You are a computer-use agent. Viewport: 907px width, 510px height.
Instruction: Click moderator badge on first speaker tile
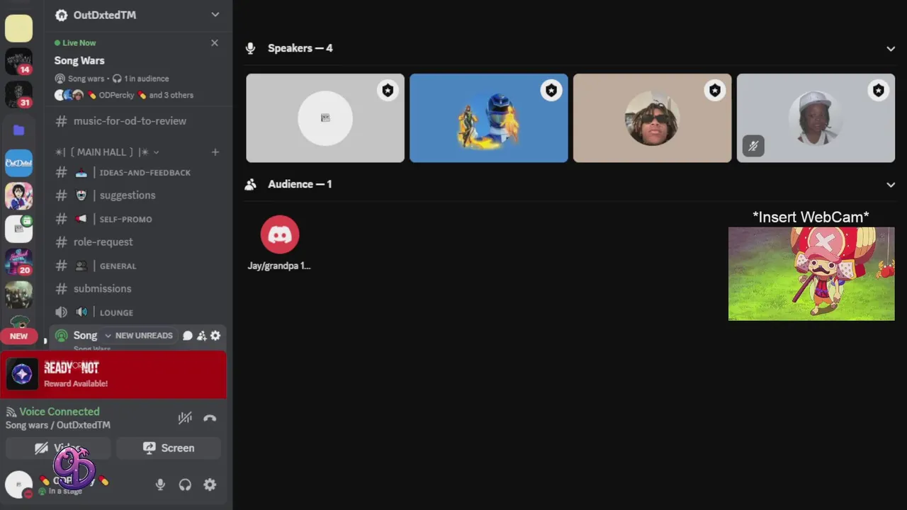coord(388,91)
